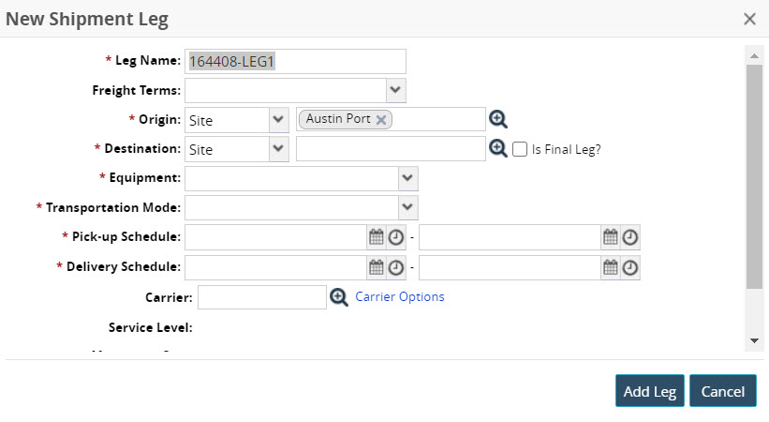Expand the Transportation Mode dropdown
Viewport: 769px width, 422px height.
tap(407, 207)
